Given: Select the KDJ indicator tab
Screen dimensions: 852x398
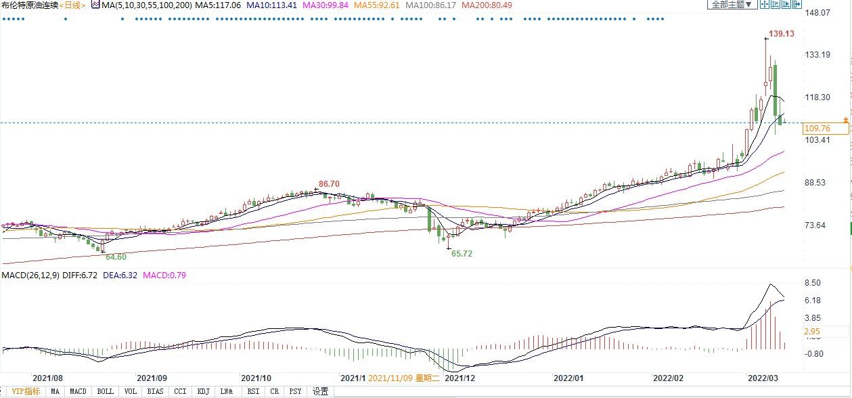Looking at the screenshot, I should pyautogui.click(x=203, y=391).
